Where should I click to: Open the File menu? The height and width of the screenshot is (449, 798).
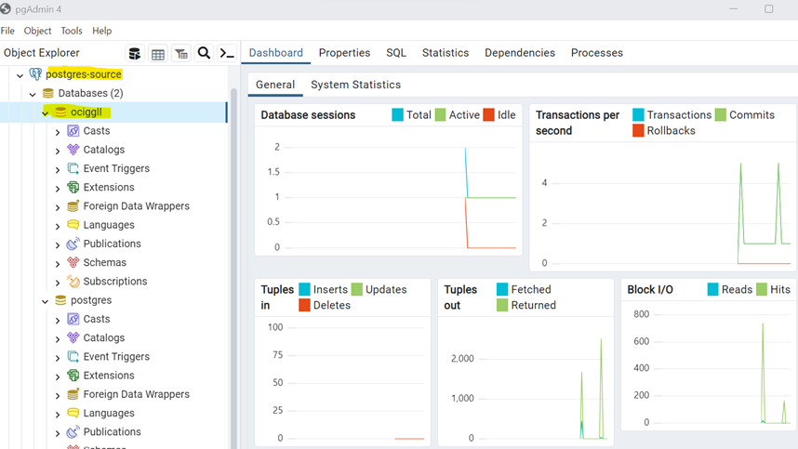click(x=7, y=31)
